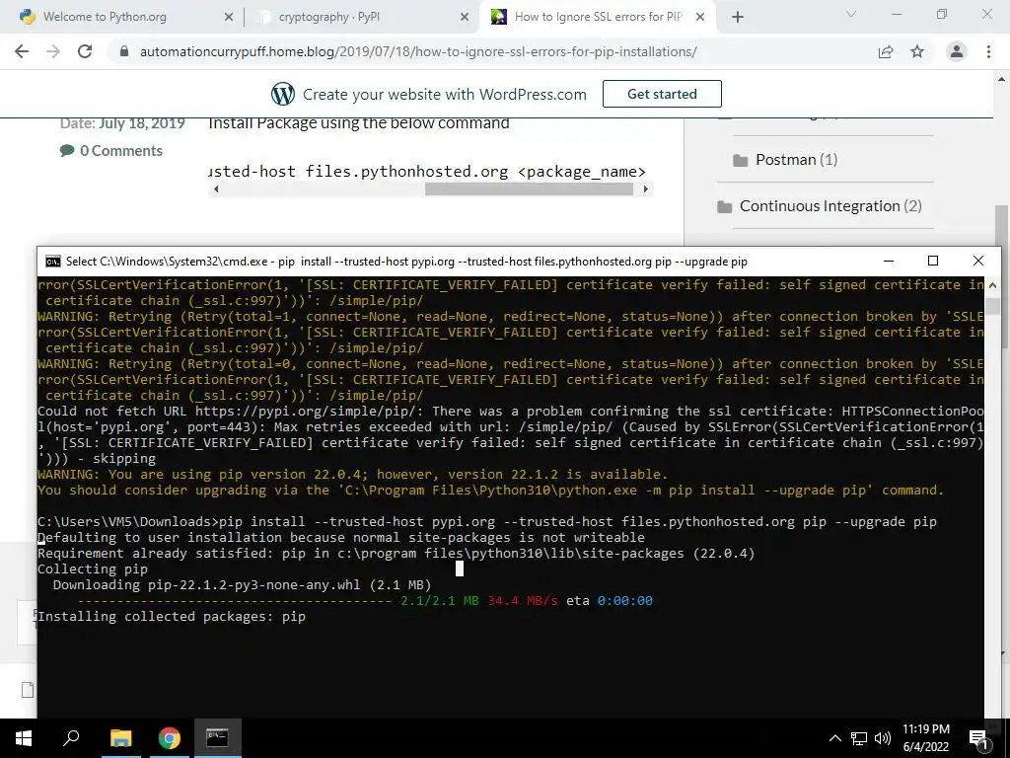
Task: Open the tab search chevron
Action: point(851,14)
